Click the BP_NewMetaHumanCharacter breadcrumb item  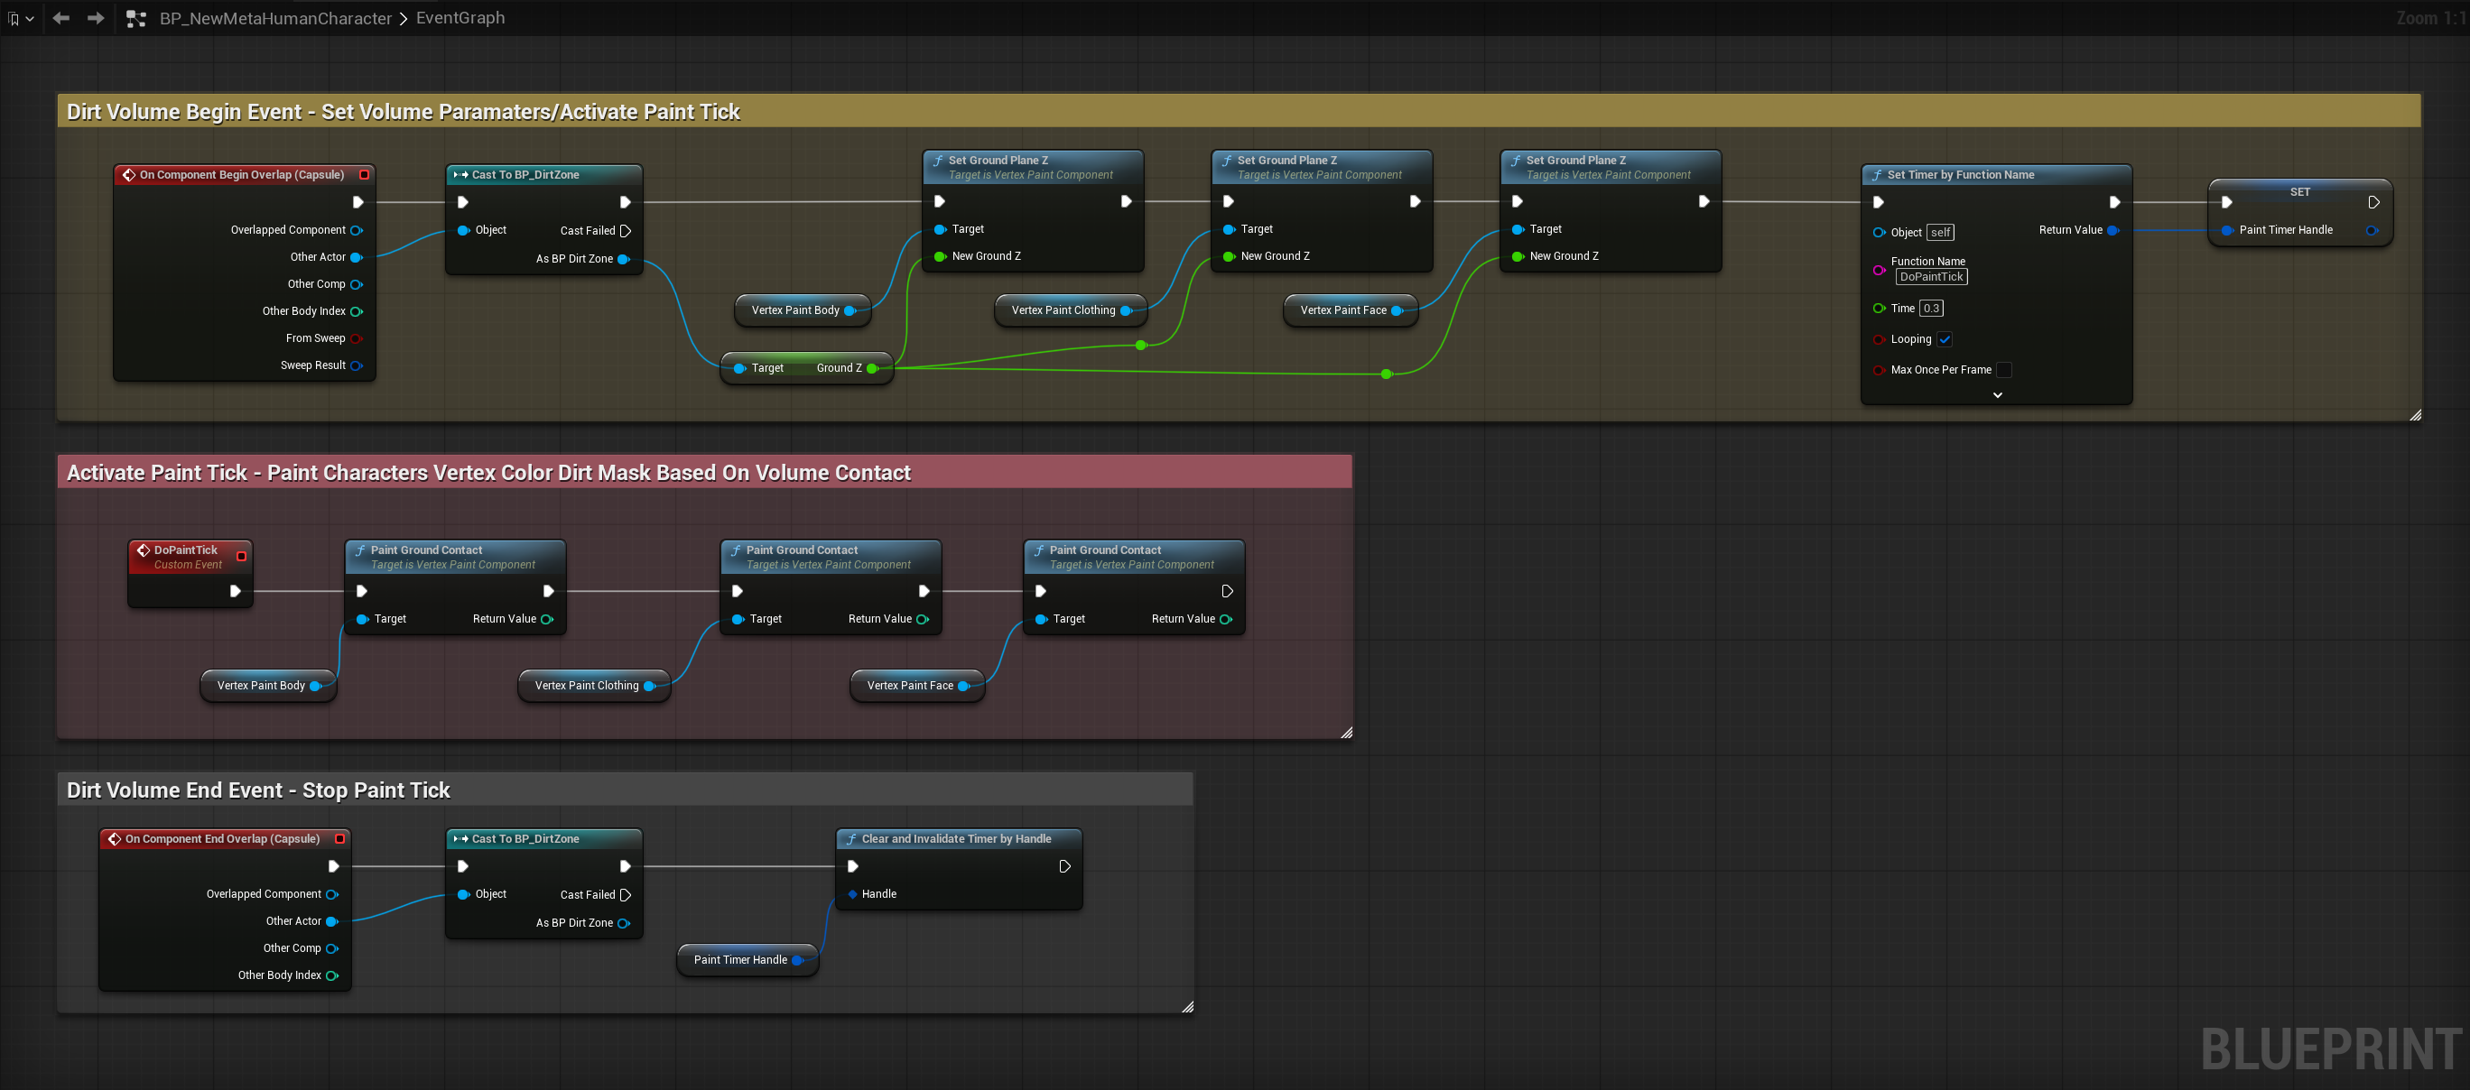[275, 17]
